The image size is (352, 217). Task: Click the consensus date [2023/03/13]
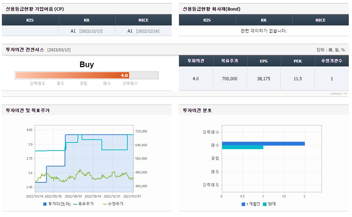point(59,50)
